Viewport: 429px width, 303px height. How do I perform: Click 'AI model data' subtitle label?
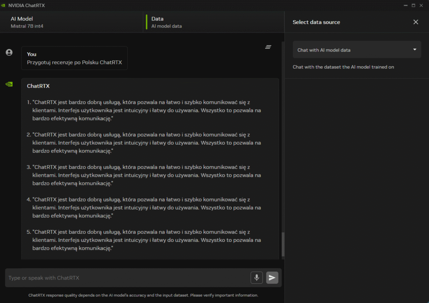tap(167, 26)
